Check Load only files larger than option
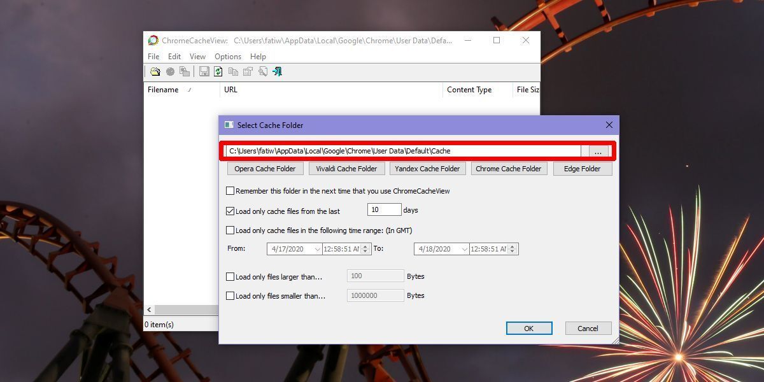Image resolution: width=764 pixels, height=382 pixels. (230, 276)
